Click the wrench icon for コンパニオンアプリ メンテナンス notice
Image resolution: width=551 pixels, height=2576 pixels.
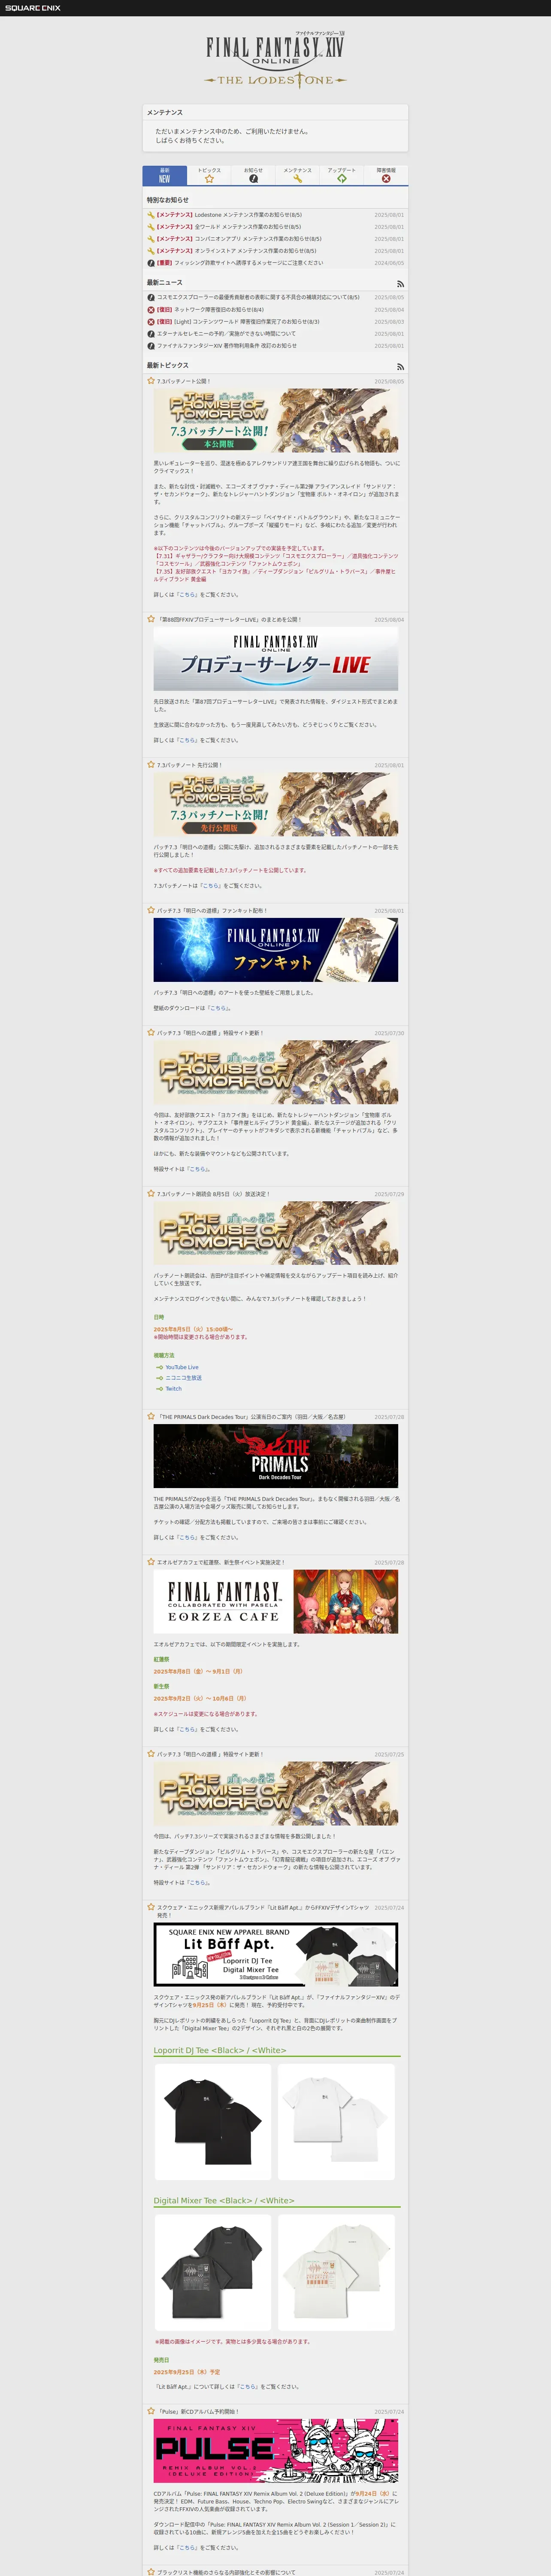(x=151, y=239)
